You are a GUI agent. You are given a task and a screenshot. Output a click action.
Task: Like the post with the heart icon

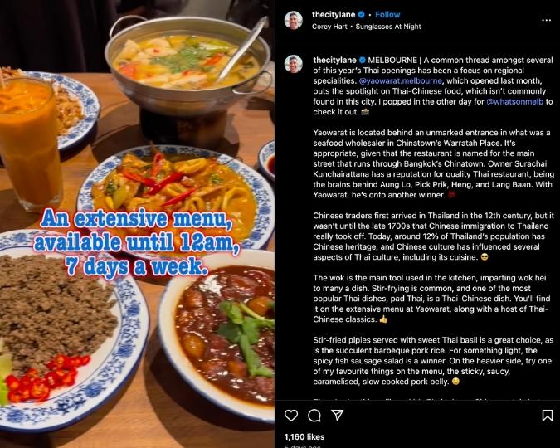tap(291, 415)
